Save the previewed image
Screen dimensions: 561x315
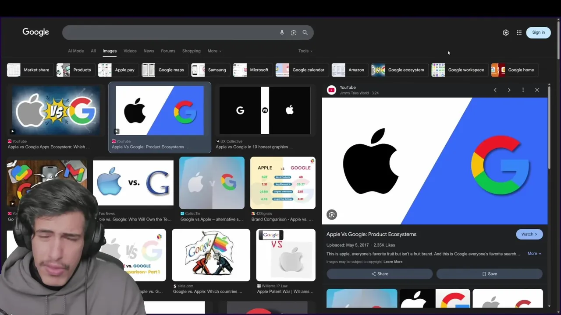(x=490, y=274)
